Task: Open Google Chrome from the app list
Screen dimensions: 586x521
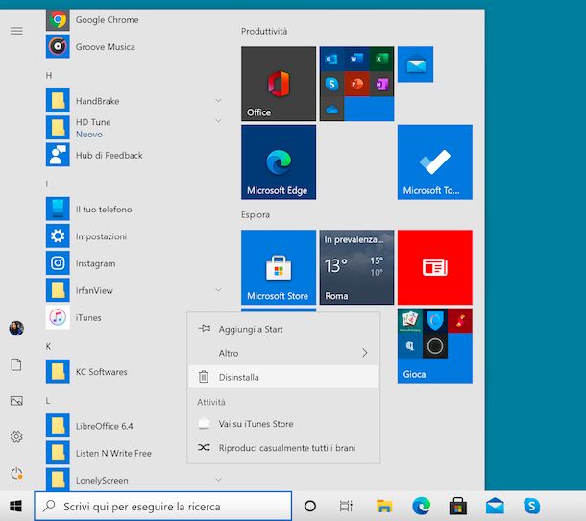Action: click(x=134, y=20)
